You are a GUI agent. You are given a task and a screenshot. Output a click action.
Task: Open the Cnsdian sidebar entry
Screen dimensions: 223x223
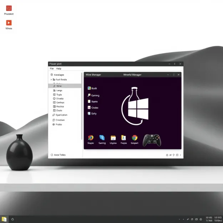(x=59, y=120)
